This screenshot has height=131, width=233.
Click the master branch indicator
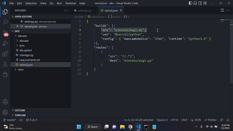coord(10,120)
